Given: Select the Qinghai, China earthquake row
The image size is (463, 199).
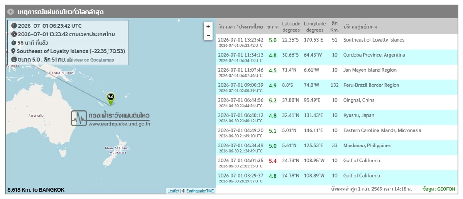Looking at the screenshot, I should (336, 102).
